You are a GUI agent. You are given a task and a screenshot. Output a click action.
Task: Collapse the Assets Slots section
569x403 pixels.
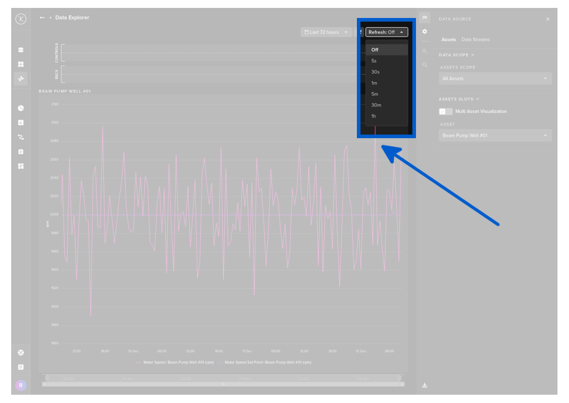[459, 99]
